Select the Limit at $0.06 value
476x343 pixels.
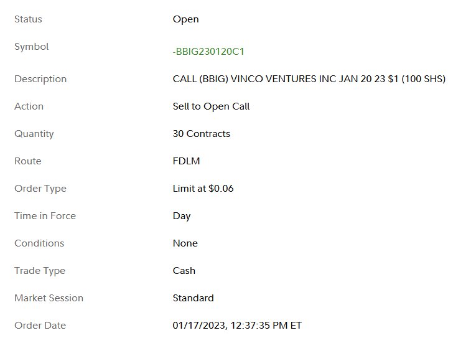pos(203,189)
